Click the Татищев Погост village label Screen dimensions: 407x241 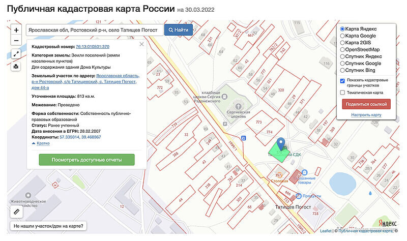point(293,207)
